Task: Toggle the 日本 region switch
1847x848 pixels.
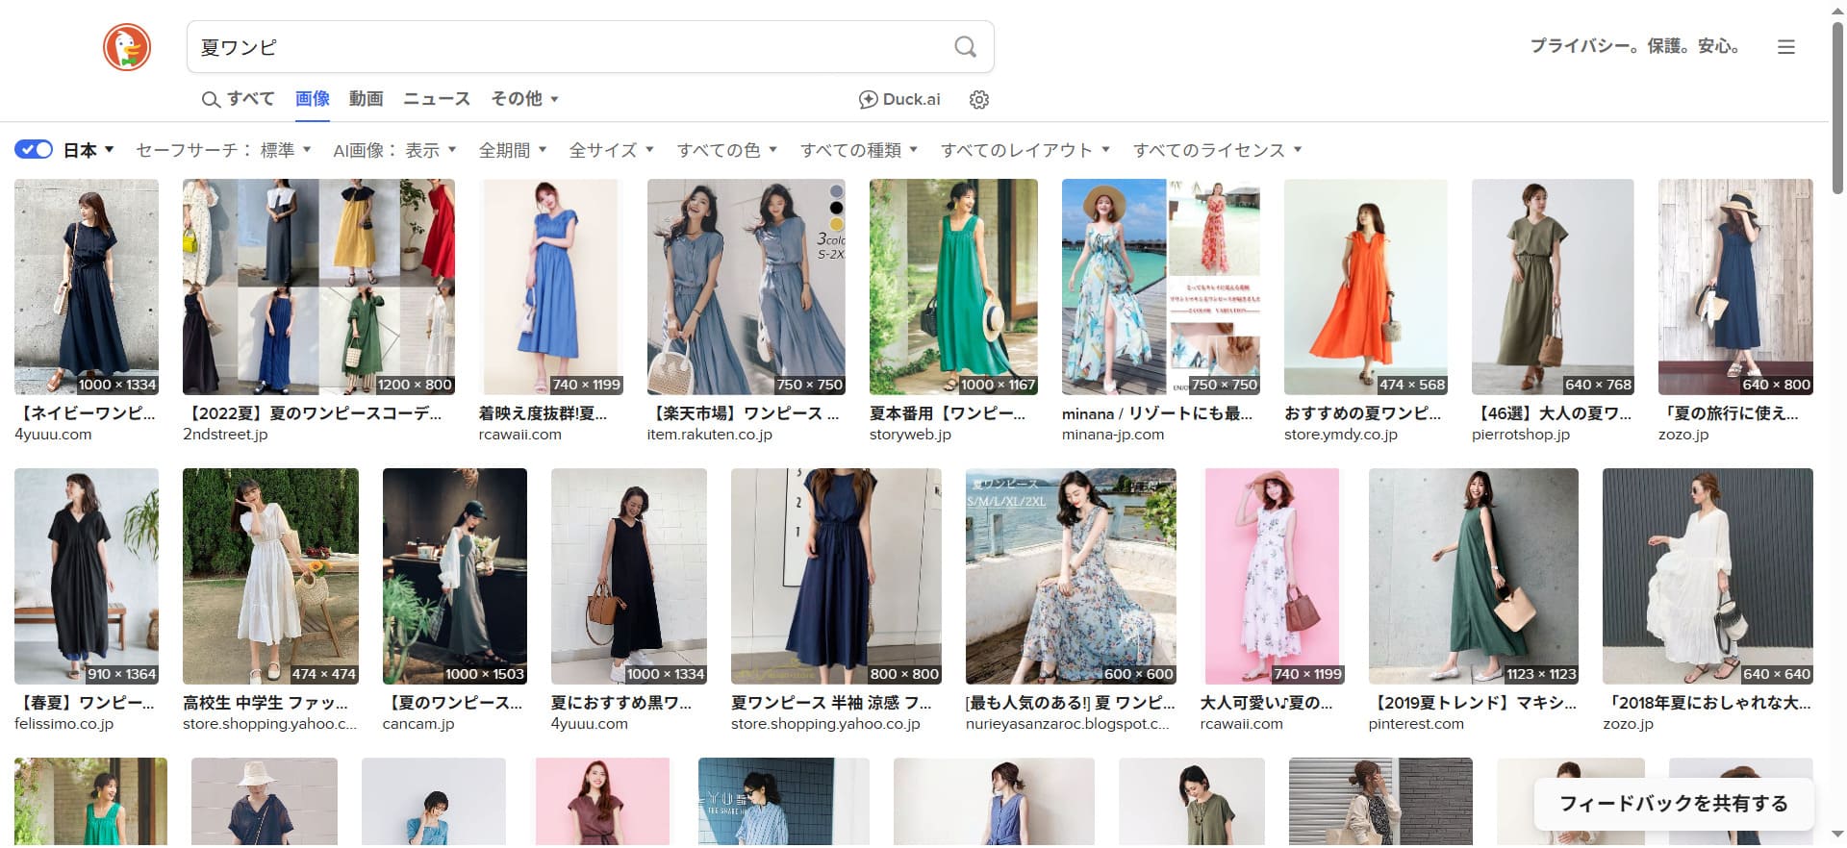Action: point(34,149)
